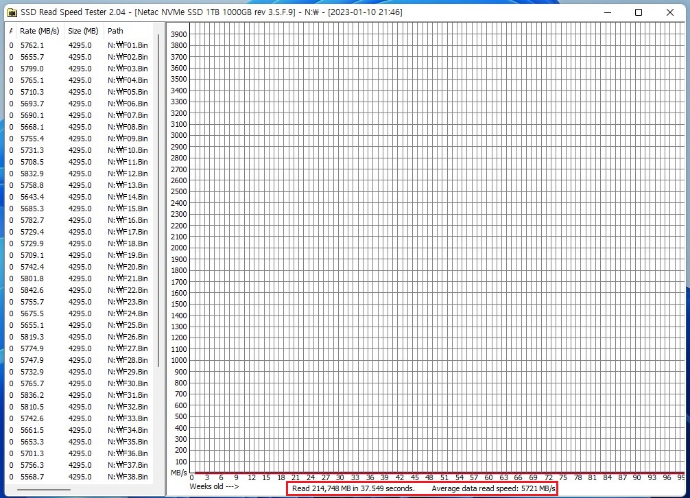Click the 3900 label on the graph axis
The width and height of the screenshot is (690, 498).
point(178,34)
